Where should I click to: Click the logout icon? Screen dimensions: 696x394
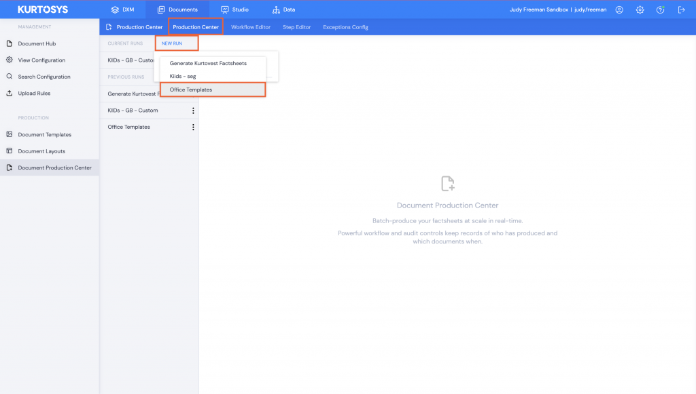pyautogui.click(x=681, y=9)
